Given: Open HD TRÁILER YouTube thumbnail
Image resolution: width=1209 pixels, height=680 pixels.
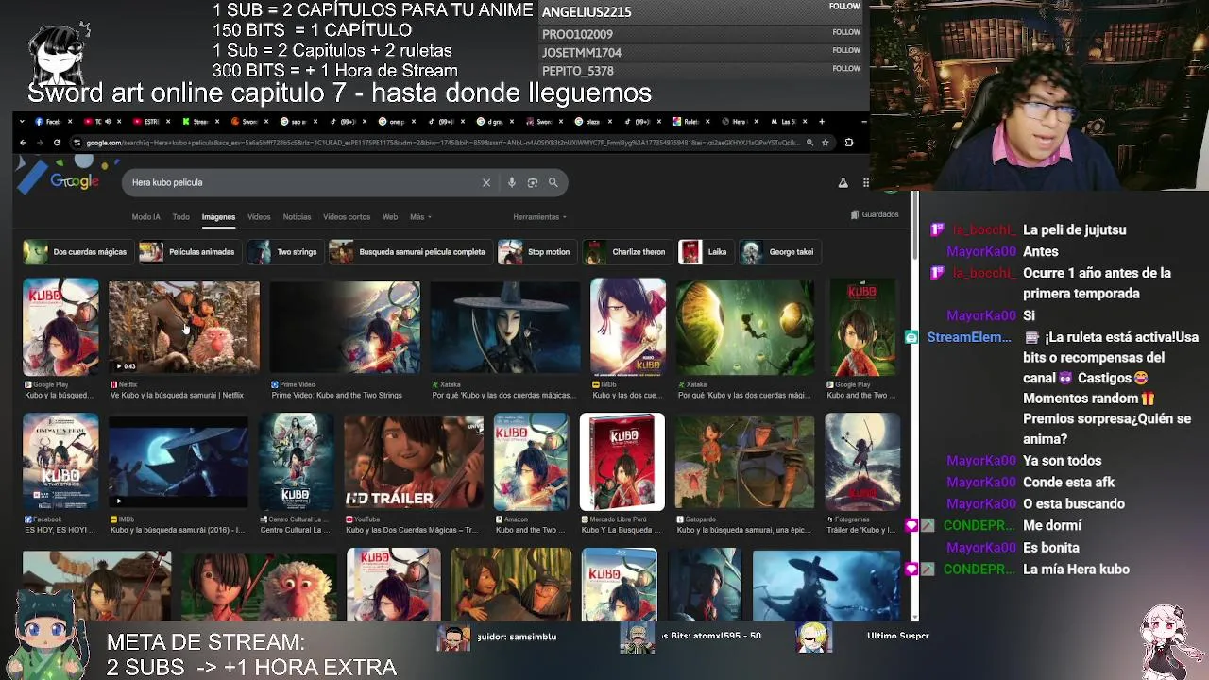Looking at the screenshot, I should tap(415, 462).
